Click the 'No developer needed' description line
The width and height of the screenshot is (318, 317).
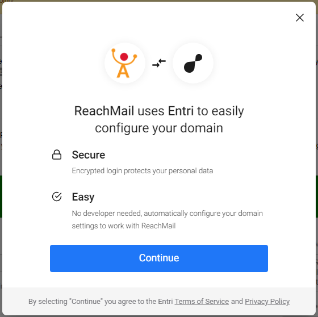tap(168, 214)
